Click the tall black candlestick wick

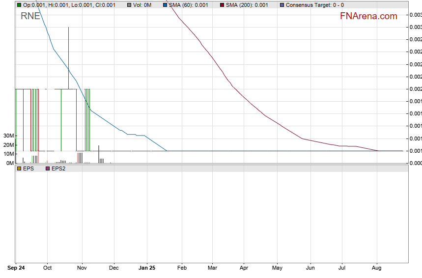68,54
